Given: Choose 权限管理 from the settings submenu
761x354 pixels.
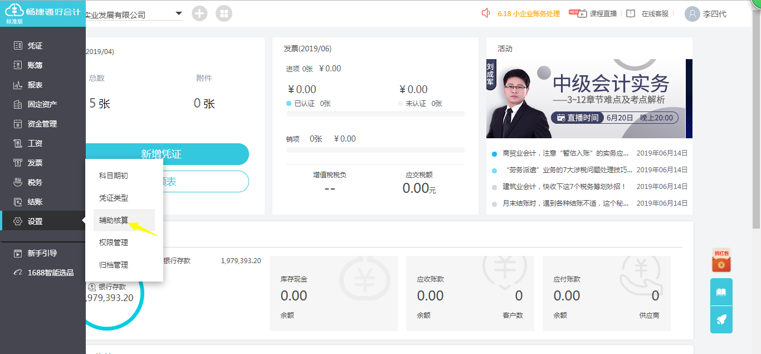Looking at the screenshot, I should (114, 243).
